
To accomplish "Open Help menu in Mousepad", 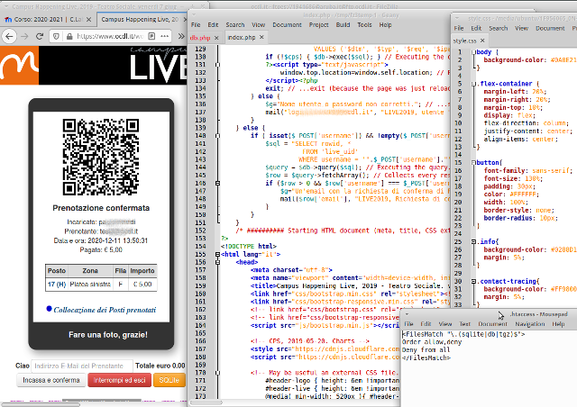I will coord(558,324).
